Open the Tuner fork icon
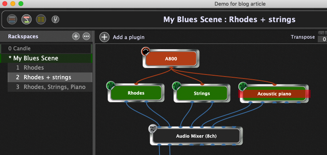327x155 pixels. (55, 19)
